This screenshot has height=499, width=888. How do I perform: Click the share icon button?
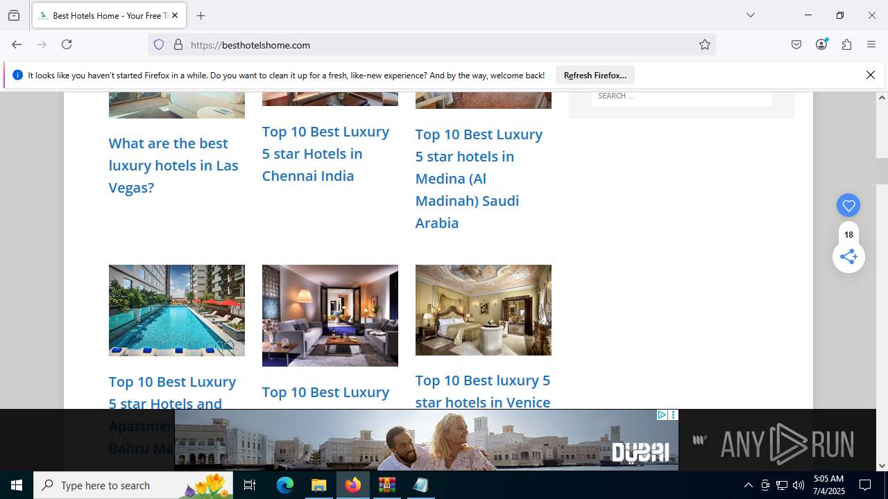(848, 256)
